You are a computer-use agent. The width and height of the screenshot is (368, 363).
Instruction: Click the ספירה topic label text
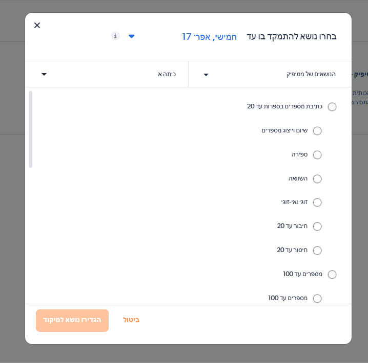299,154
